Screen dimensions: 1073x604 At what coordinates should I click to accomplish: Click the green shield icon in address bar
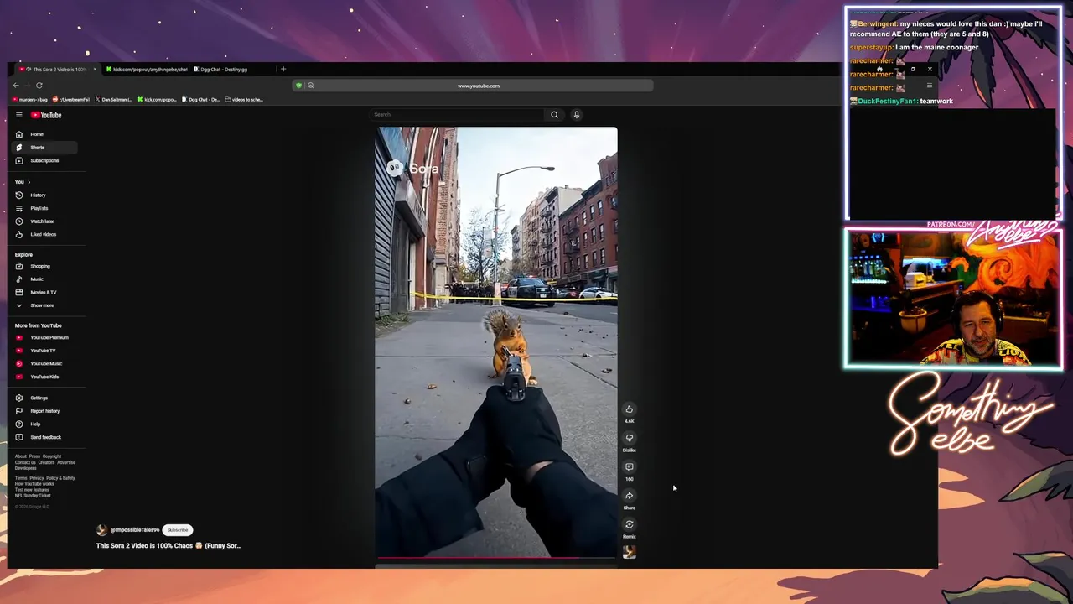298,86
